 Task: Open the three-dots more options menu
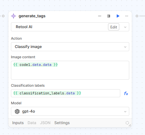pyautogui.click(x=127, y=16)
